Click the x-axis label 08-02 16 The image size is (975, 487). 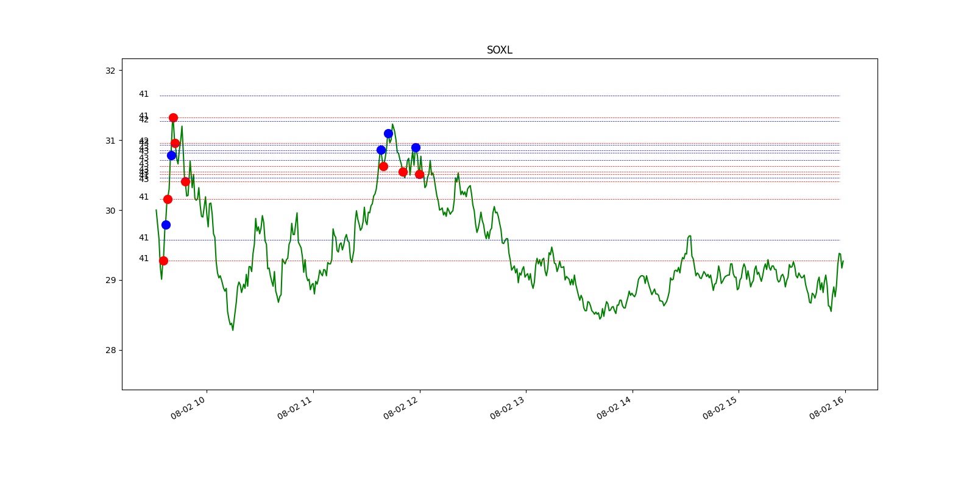(827, 408)
